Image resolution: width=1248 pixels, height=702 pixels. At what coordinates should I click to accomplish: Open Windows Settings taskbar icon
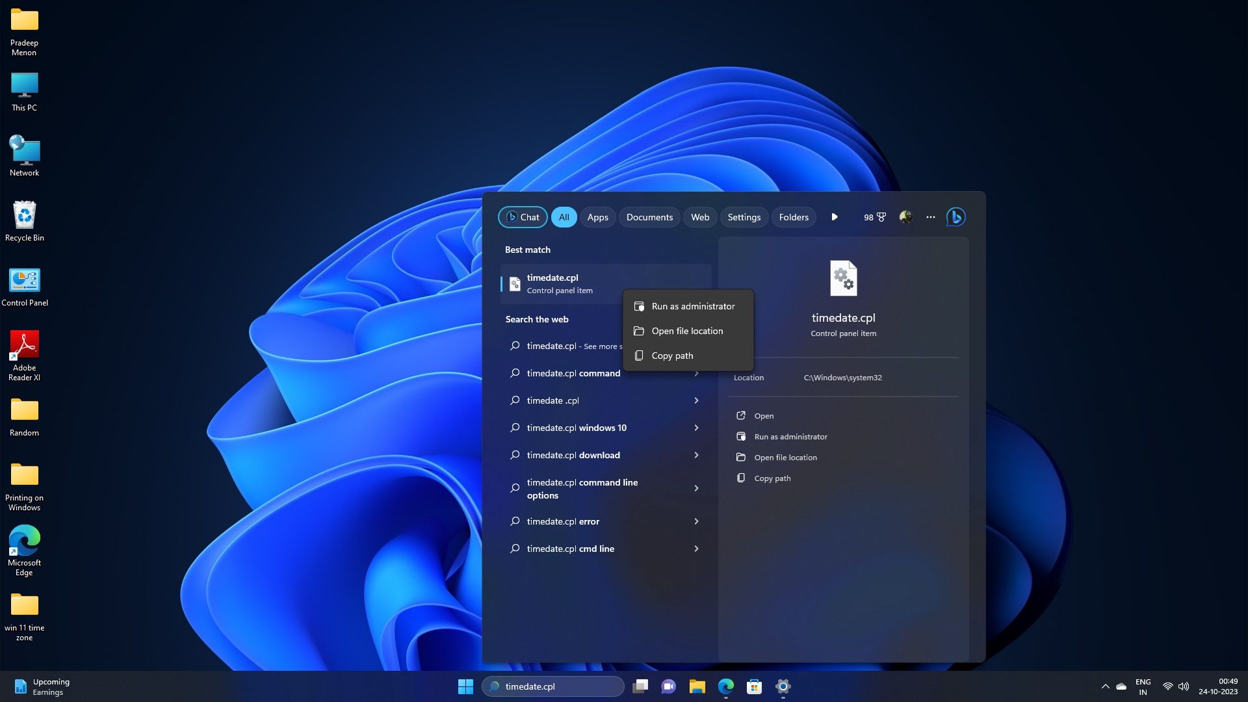(782, 686)
